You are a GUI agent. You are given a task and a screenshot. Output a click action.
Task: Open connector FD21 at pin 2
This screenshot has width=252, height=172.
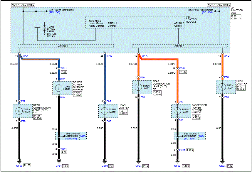pos(182,150)
